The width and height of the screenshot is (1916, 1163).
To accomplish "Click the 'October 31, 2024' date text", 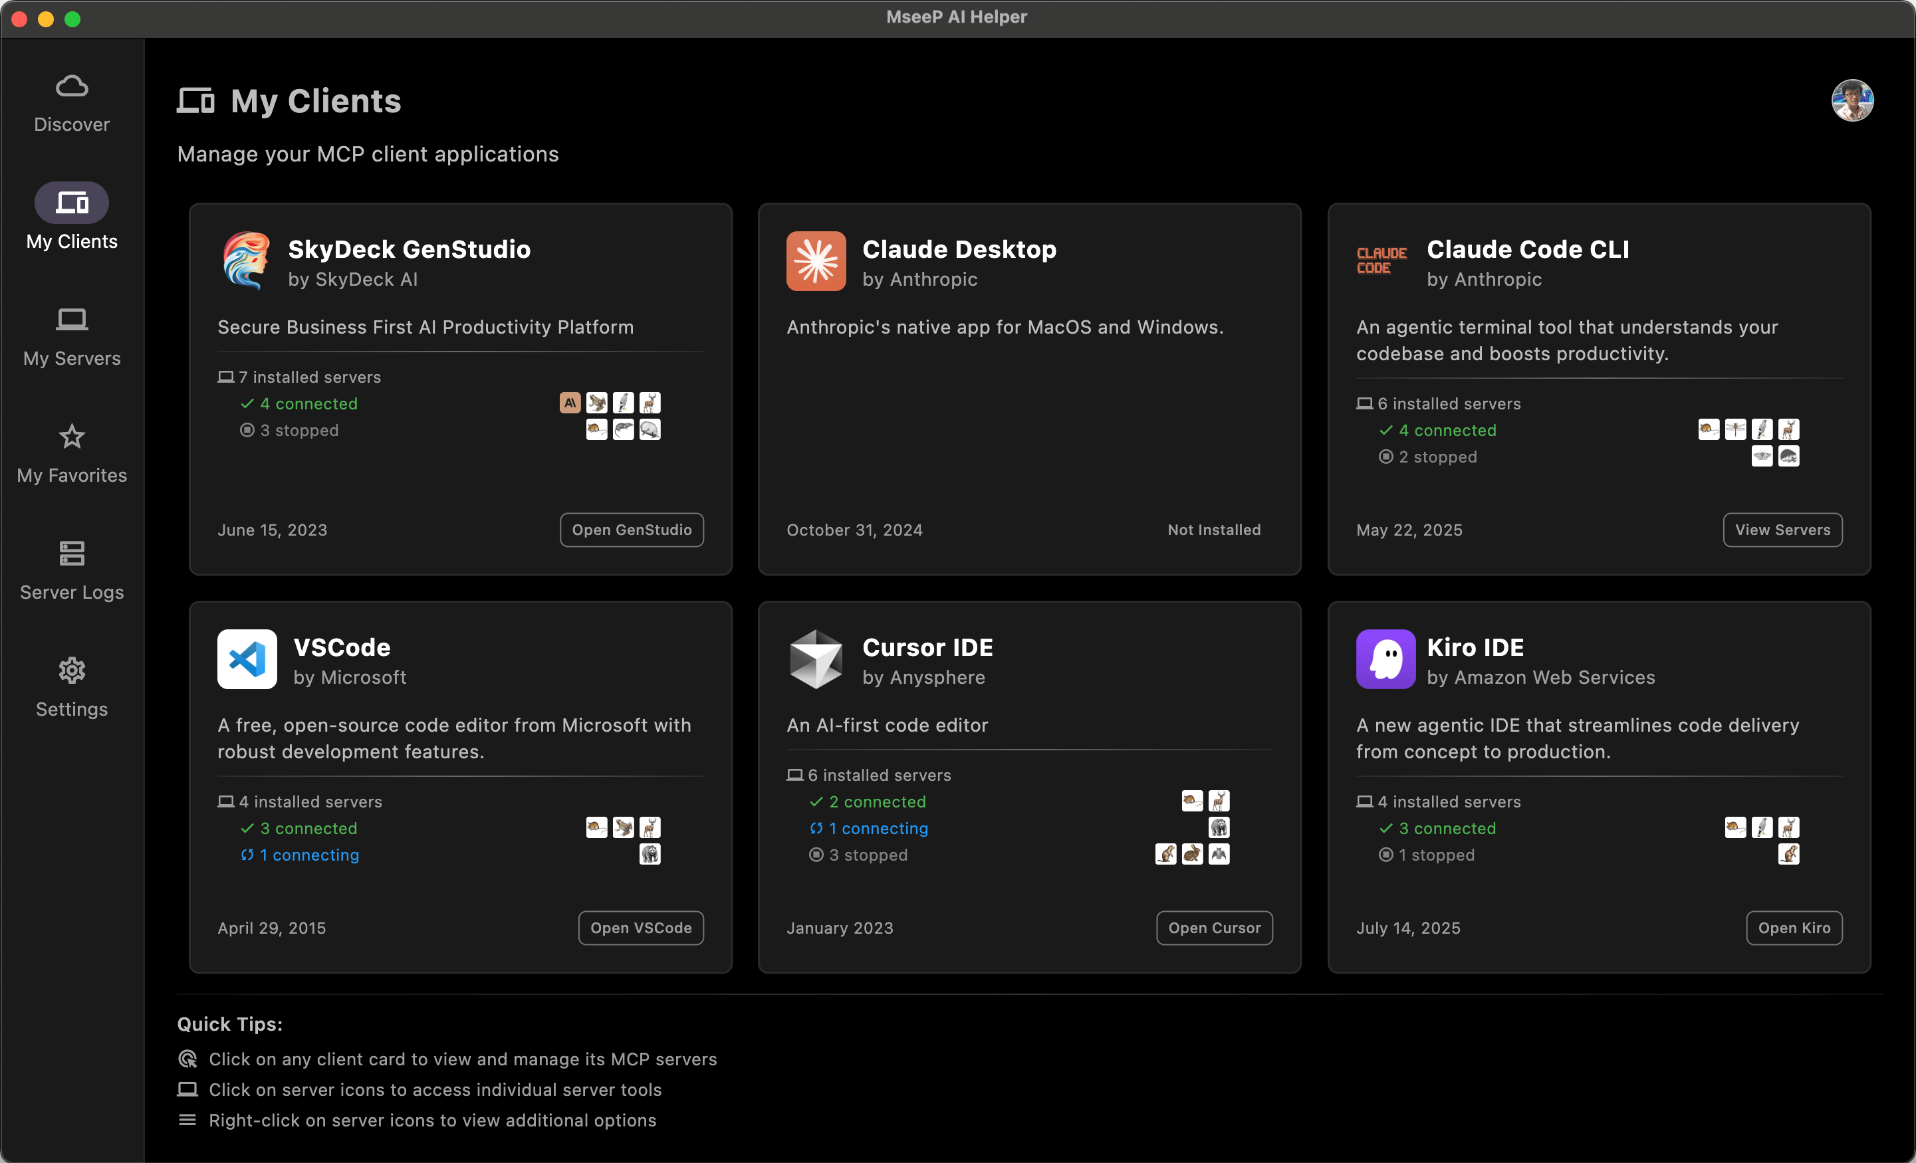I will [x=854, y=530].
